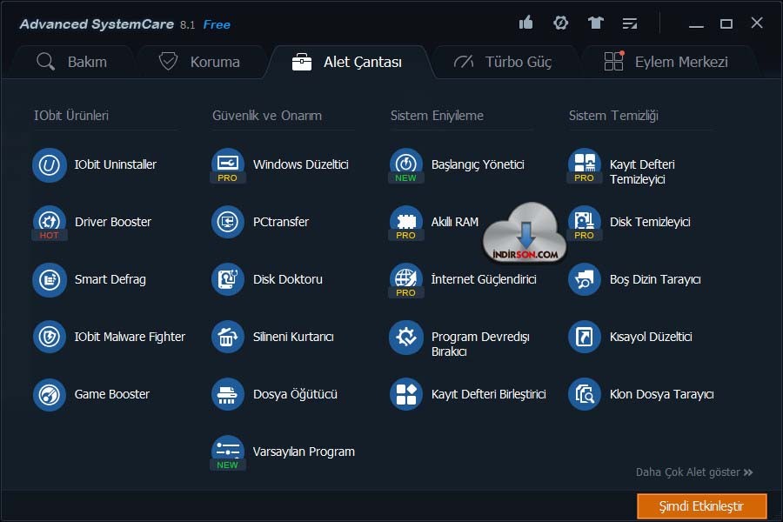
Task: Open the Kayıt Defteri Birleştirici icon
Action: 406,395
